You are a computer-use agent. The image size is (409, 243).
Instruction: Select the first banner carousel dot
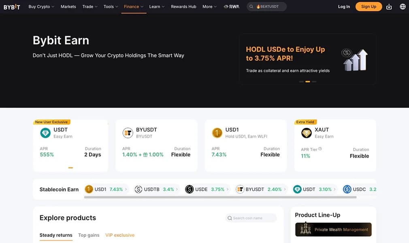(301, 82)
